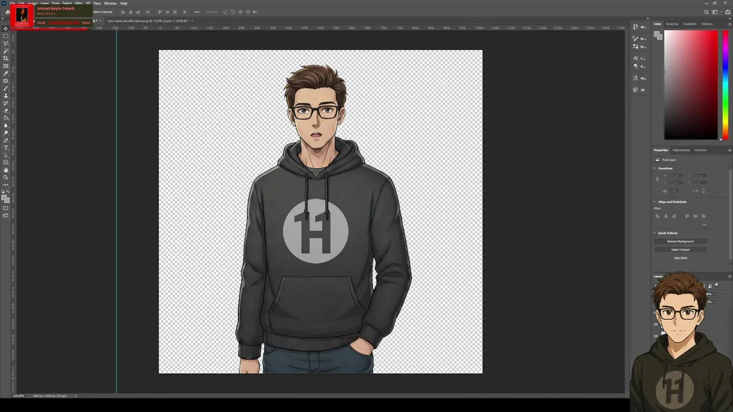Click the hue spectrum slider
The height and width of the screenshot is (412, 733).
click(726, 84)
